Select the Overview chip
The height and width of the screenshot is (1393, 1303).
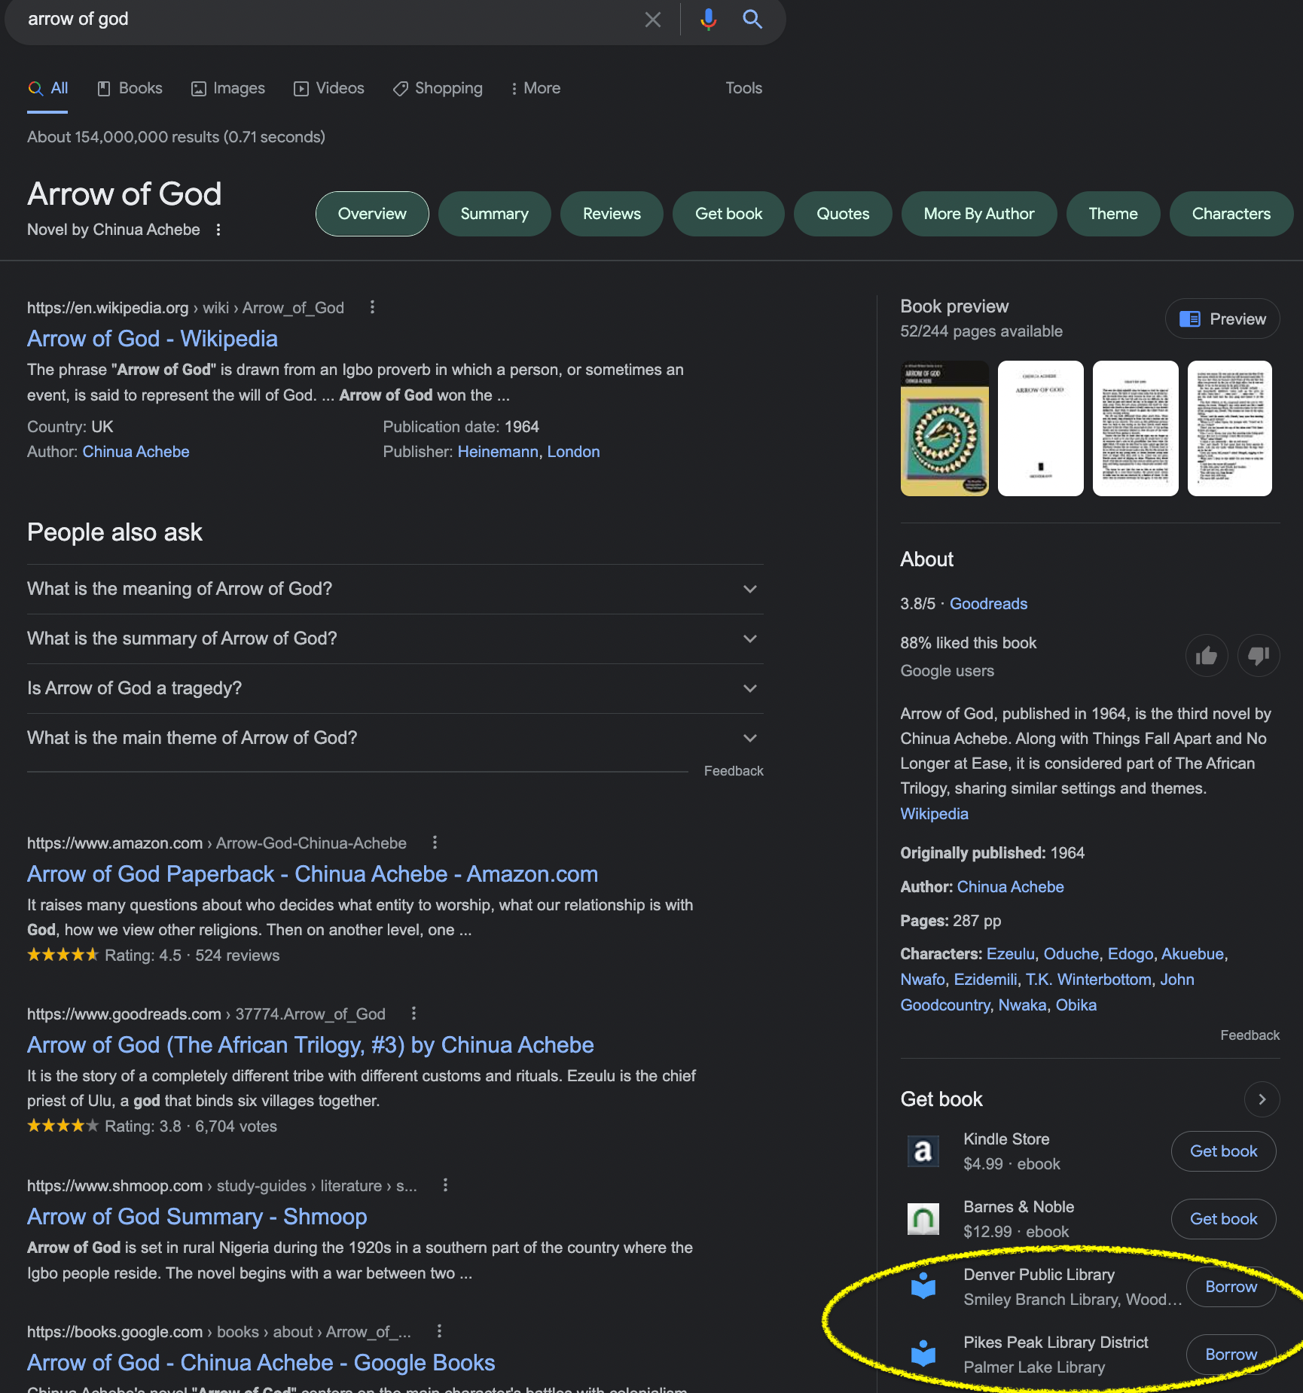372,214
